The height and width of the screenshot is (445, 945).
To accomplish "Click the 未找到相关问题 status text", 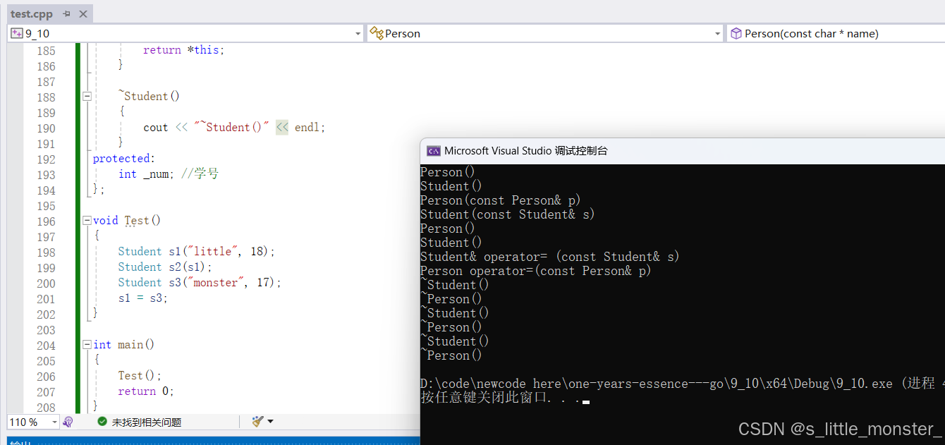I will tap(147, 422).
